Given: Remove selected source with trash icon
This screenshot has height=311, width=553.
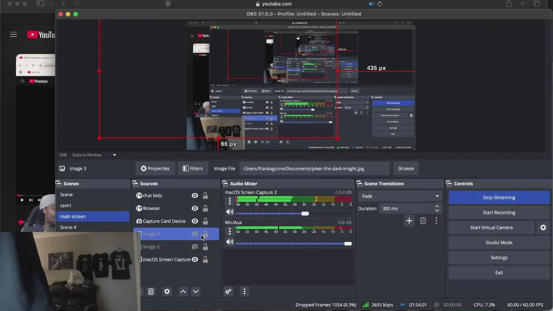Looking at the screenshot, I should (151, 292).
